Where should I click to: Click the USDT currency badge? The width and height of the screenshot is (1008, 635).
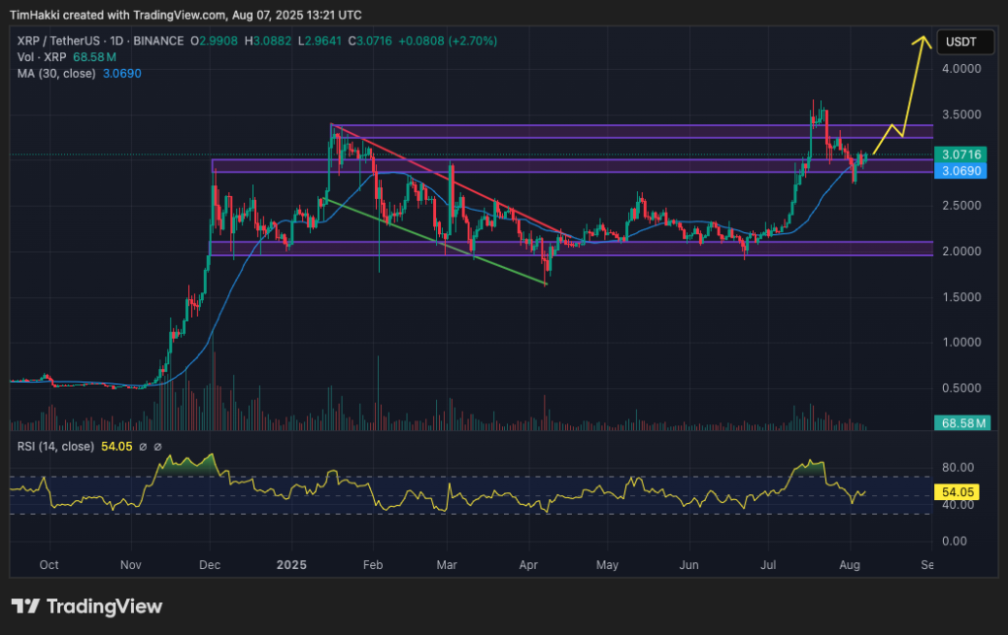tap(966, 41)
